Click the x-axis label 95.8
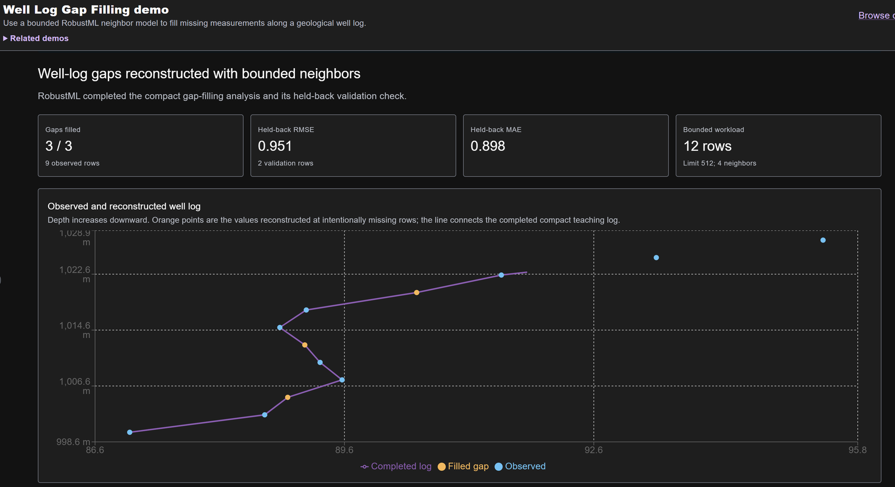The image size is (895, 487). (858, 450)
